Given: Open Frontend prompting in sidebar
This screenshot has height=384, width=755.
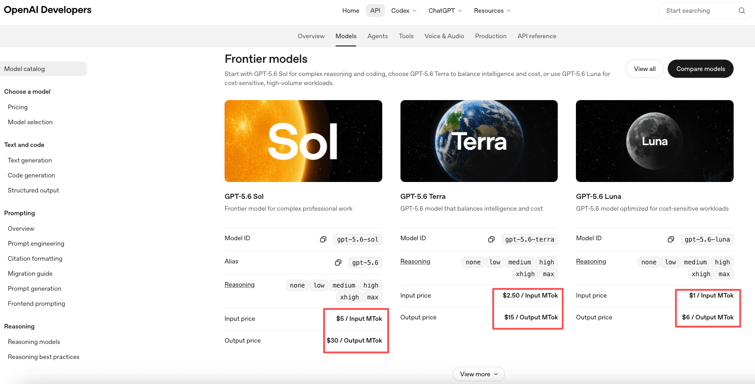Looking at the screenshot, I should click(x=36, y=303).
